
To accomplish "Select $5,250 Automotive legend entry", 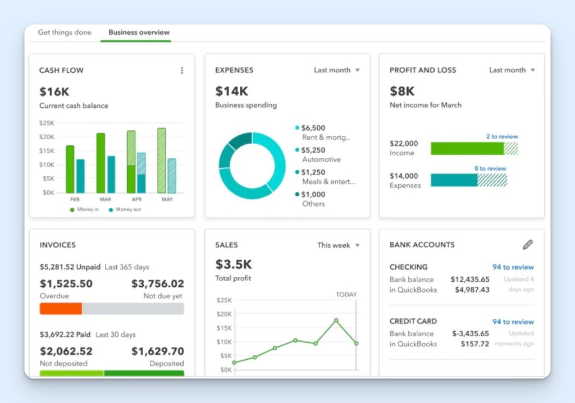I will coord(318,155).
